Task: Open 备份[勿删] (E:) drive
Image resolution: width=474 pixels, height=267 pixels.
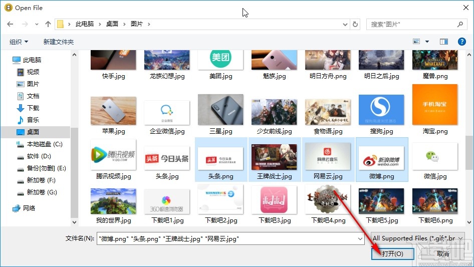Action: point(41,168)
